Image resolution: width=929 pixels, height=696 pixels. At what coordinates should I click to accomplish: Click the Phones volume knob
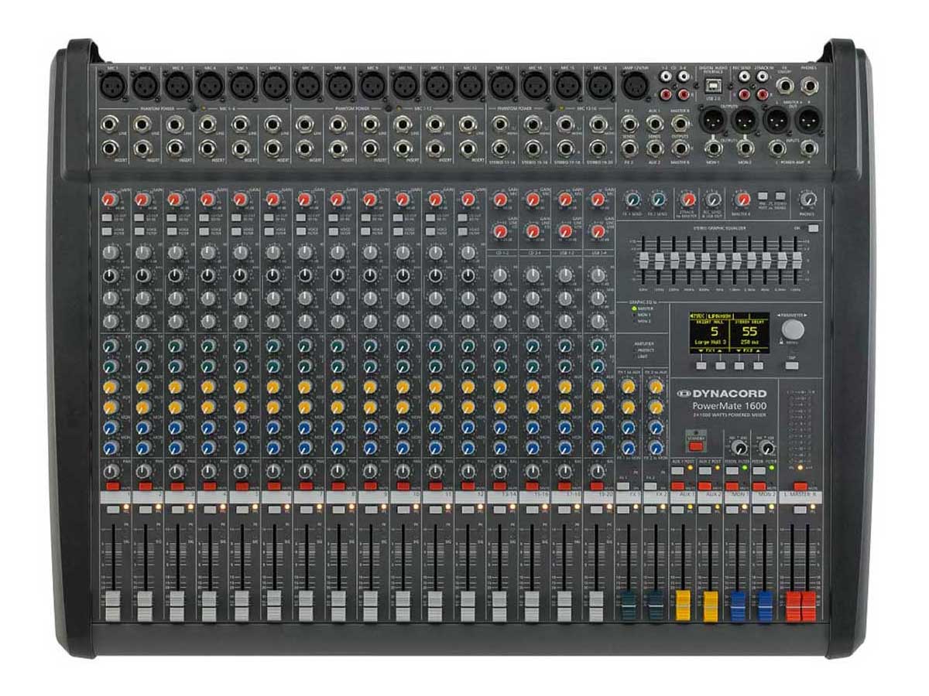tap(810, 200)
